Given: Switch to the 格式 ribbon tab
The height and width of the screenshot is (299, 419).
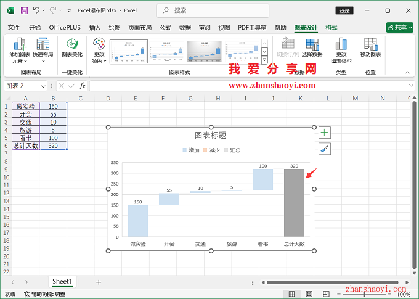Looking at the screenshot, I should (x=331, y=28).
